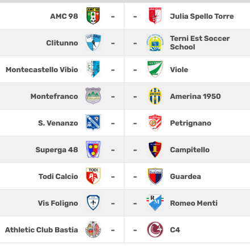The image size is (250, 246).
Task: Open the Petrignano red striped badge
Action: pos(155,123)
